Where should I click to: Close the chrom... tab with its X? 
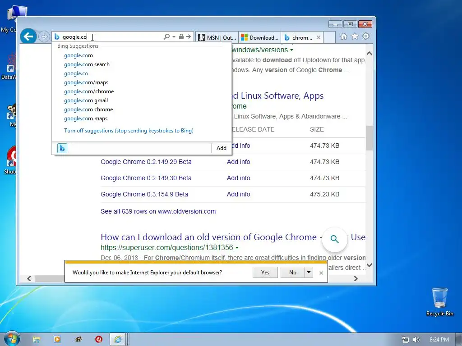pyautogui.click(x=319, y=37)
